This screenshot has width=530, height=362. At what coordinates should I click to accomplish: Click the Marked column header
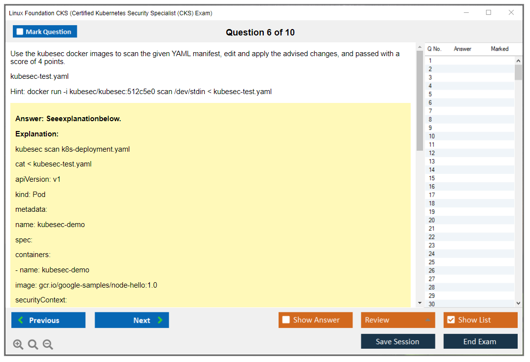coord(499,49)
